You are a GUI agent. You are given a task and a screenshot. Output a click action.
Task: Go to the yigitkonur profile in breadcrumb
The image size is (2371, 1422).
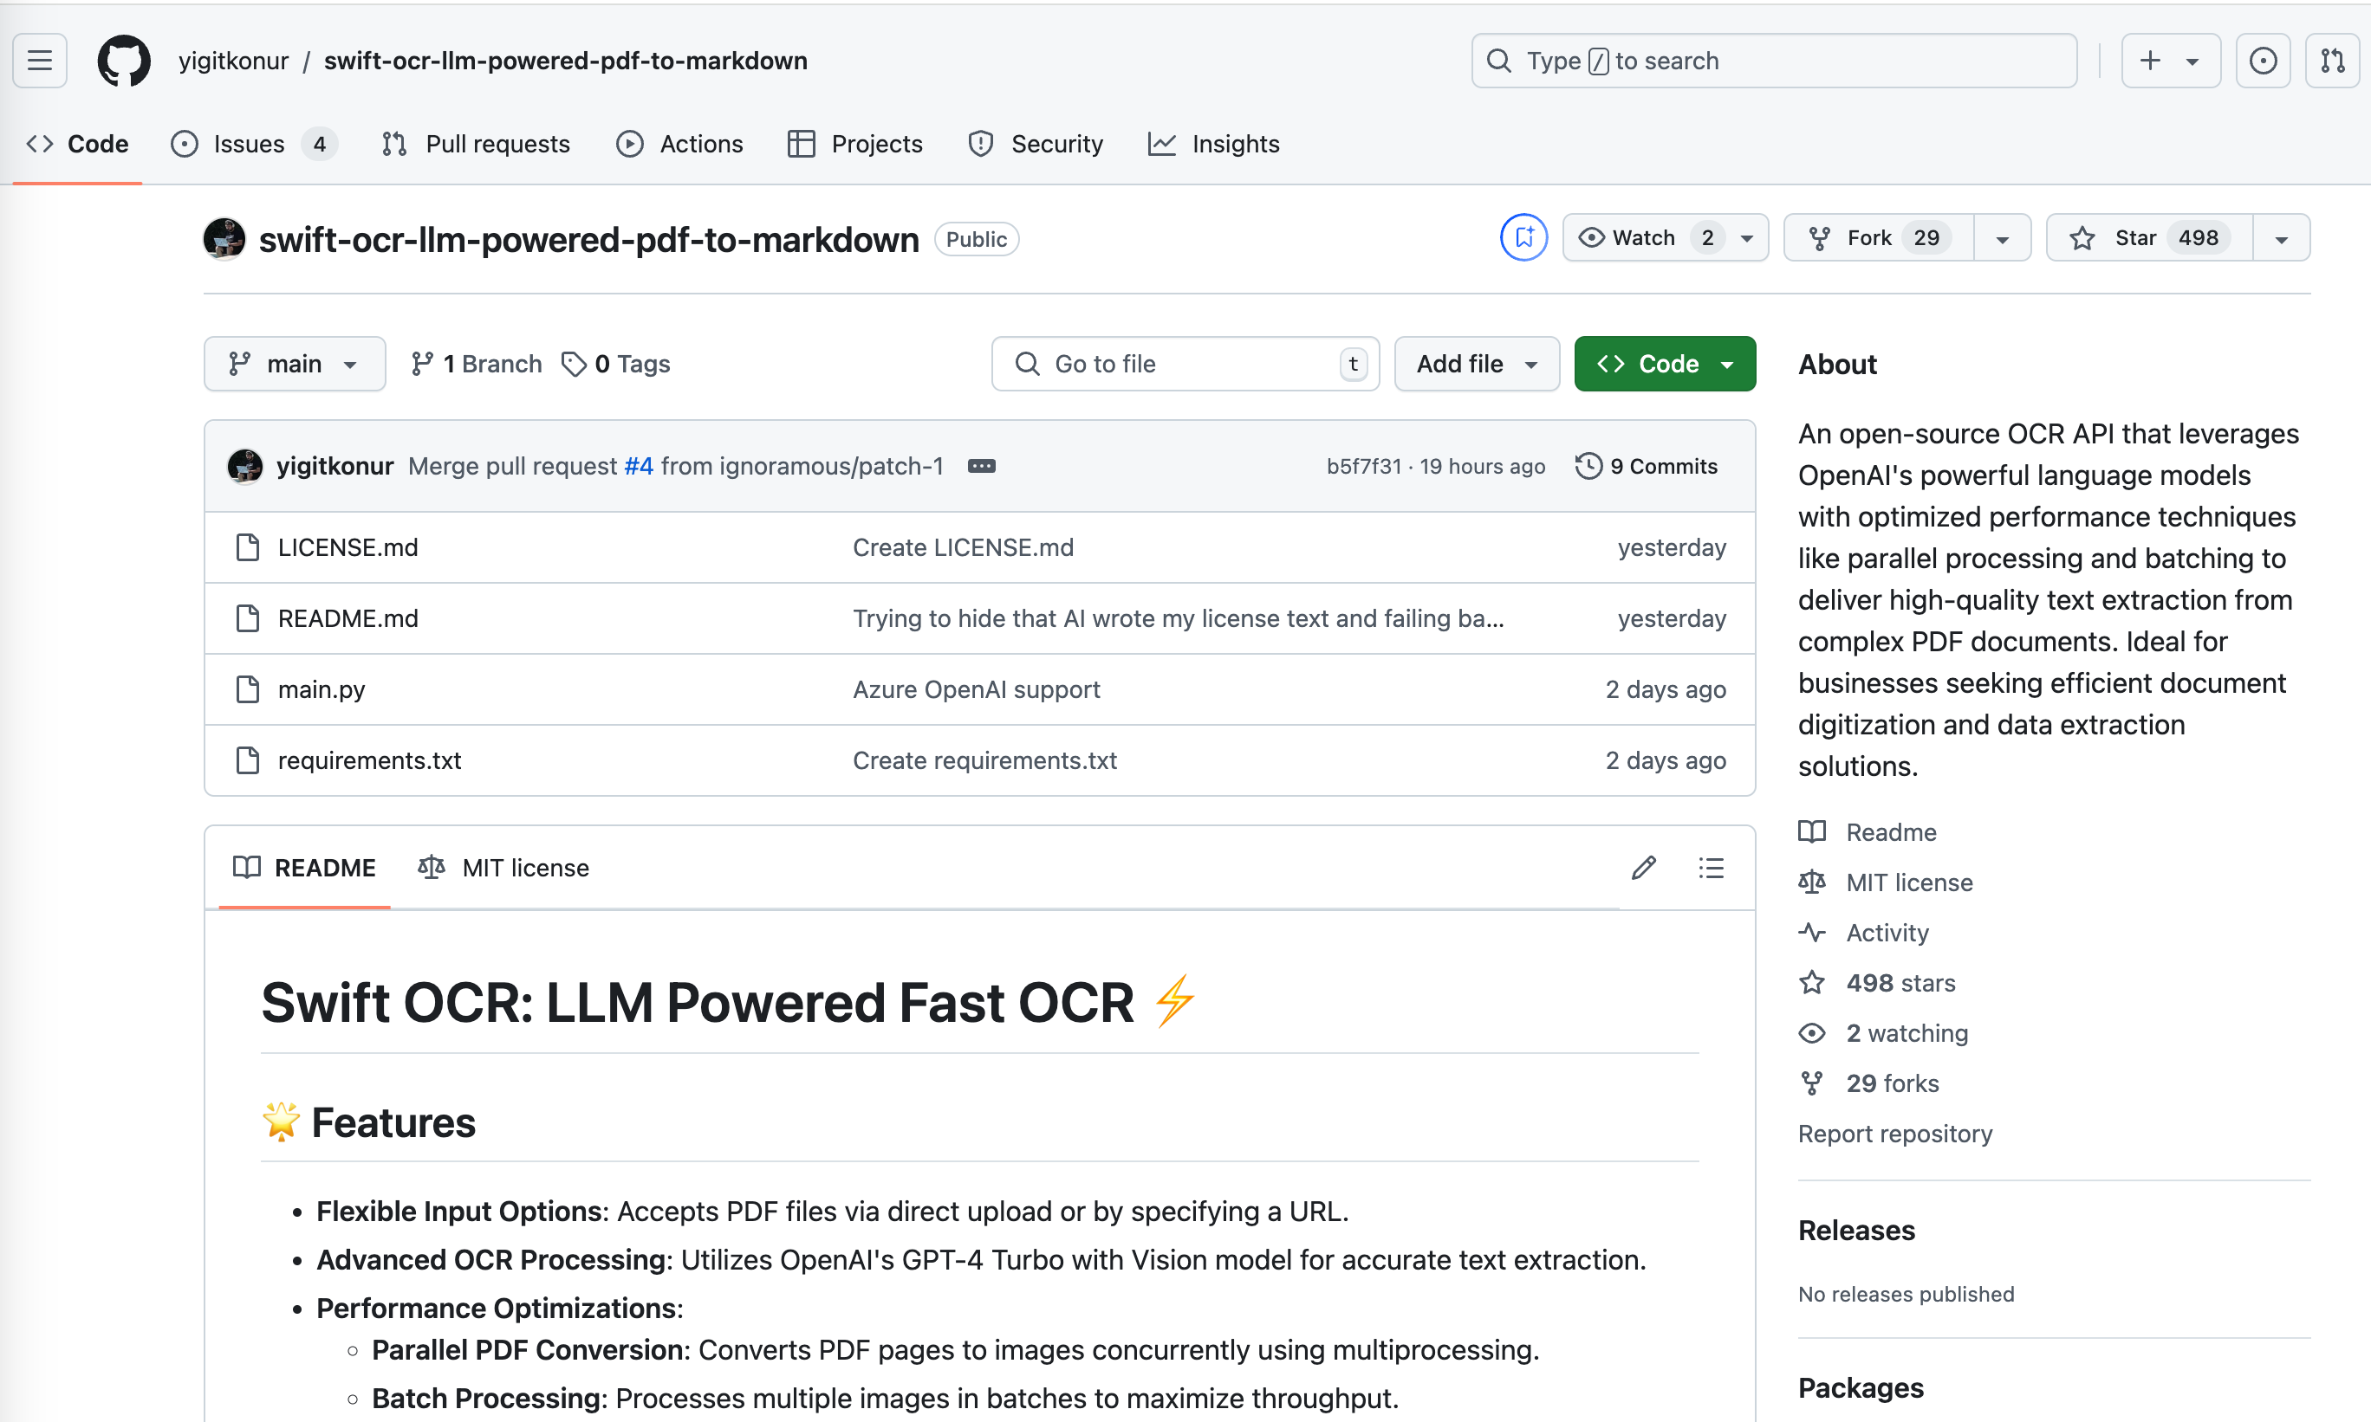pos(233,61)
